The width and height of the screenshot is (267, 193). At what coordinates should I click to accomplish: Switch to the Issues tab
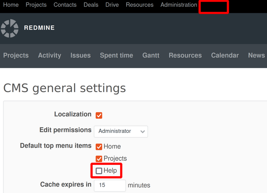pos(80,56)
